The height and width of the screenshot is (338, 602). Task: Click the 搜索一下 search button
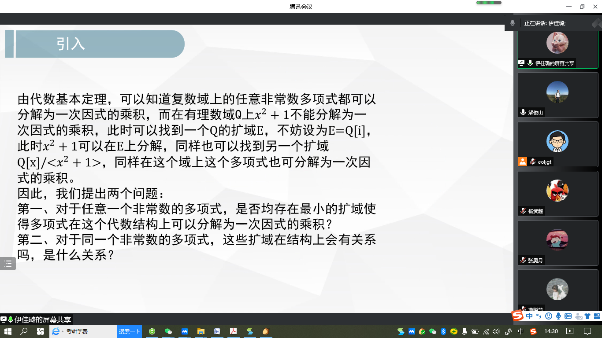(130, 331)
